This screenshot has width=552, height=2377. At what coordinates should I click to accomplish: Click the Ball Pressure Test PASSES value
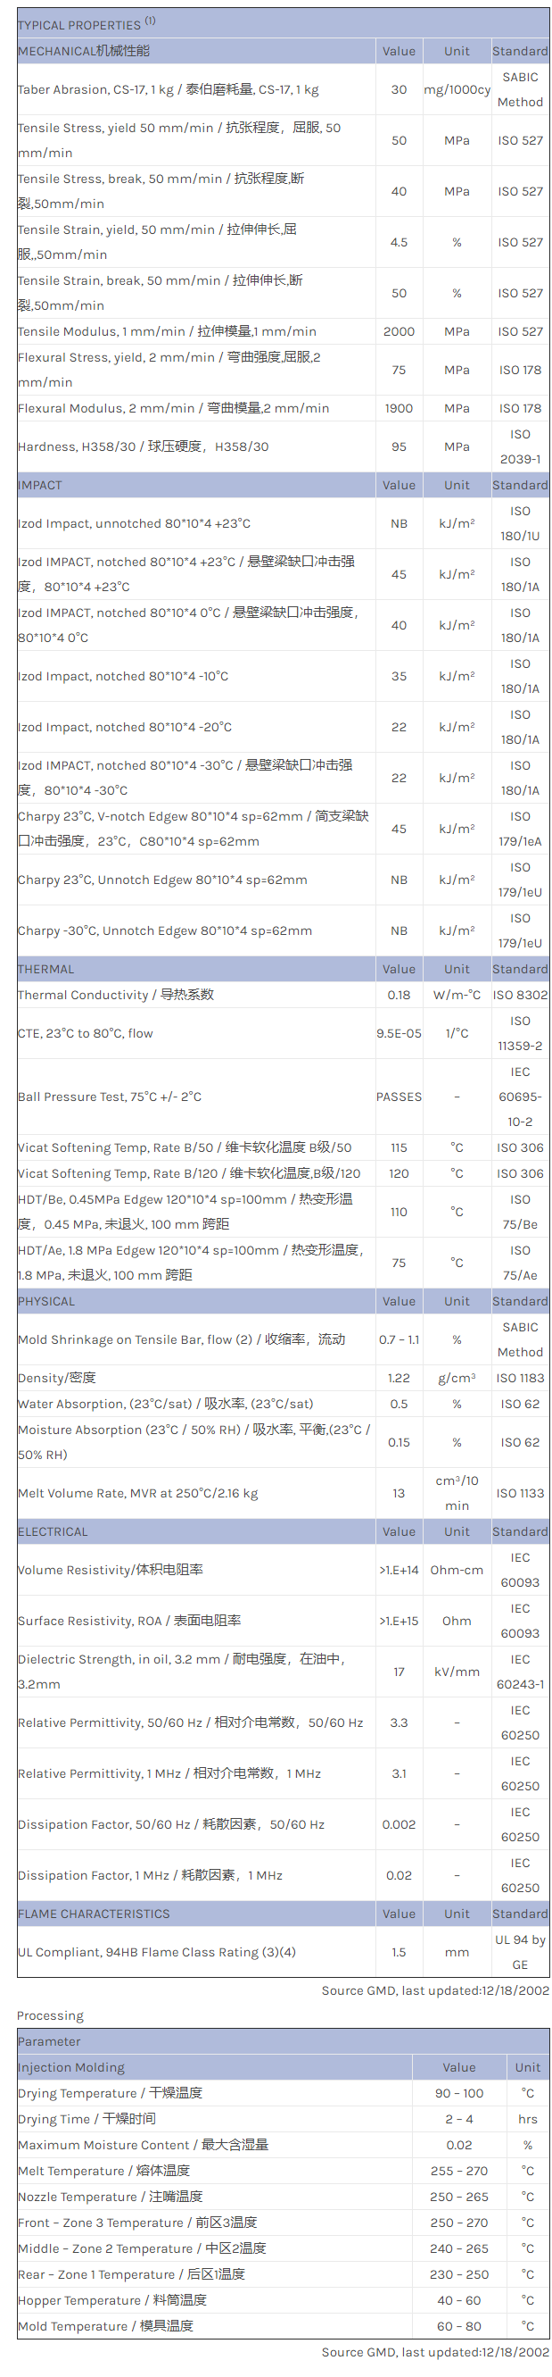pos(398,1097)
